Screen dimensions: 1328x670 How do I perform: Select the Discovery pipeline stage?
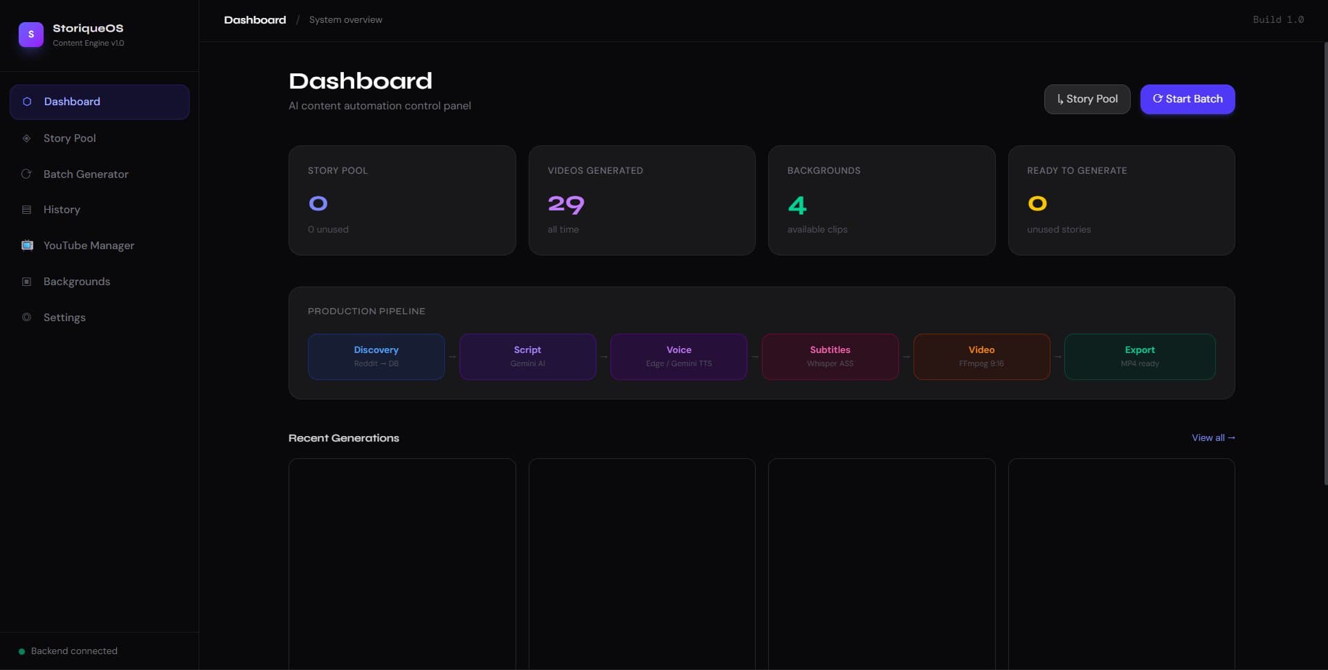pyautogui.click(x=376, y=356)
